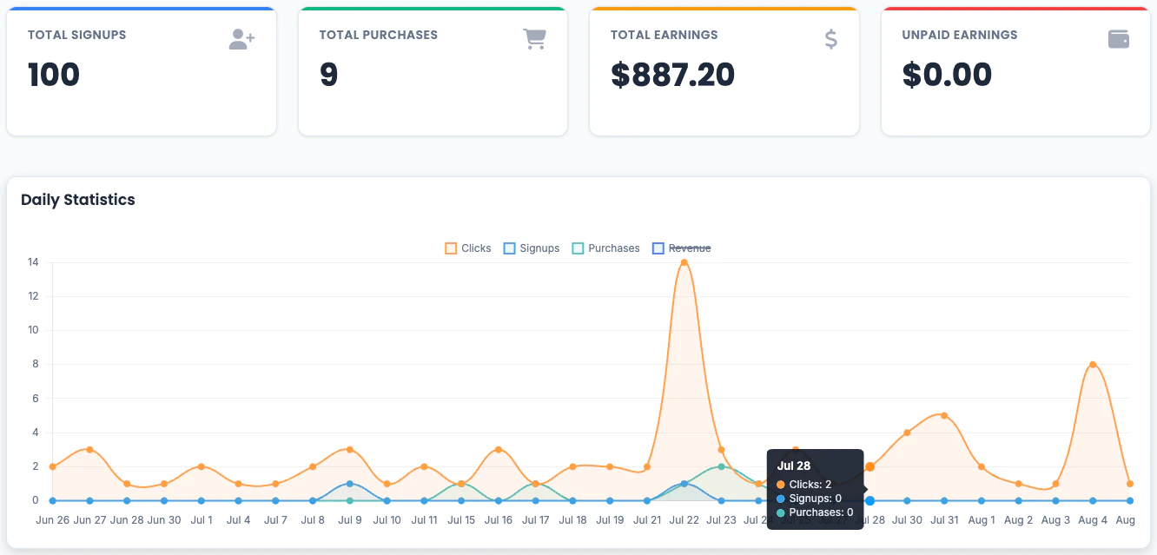Click the Daily Statistics heading
1157x555 pixels.
click(77, 200)
